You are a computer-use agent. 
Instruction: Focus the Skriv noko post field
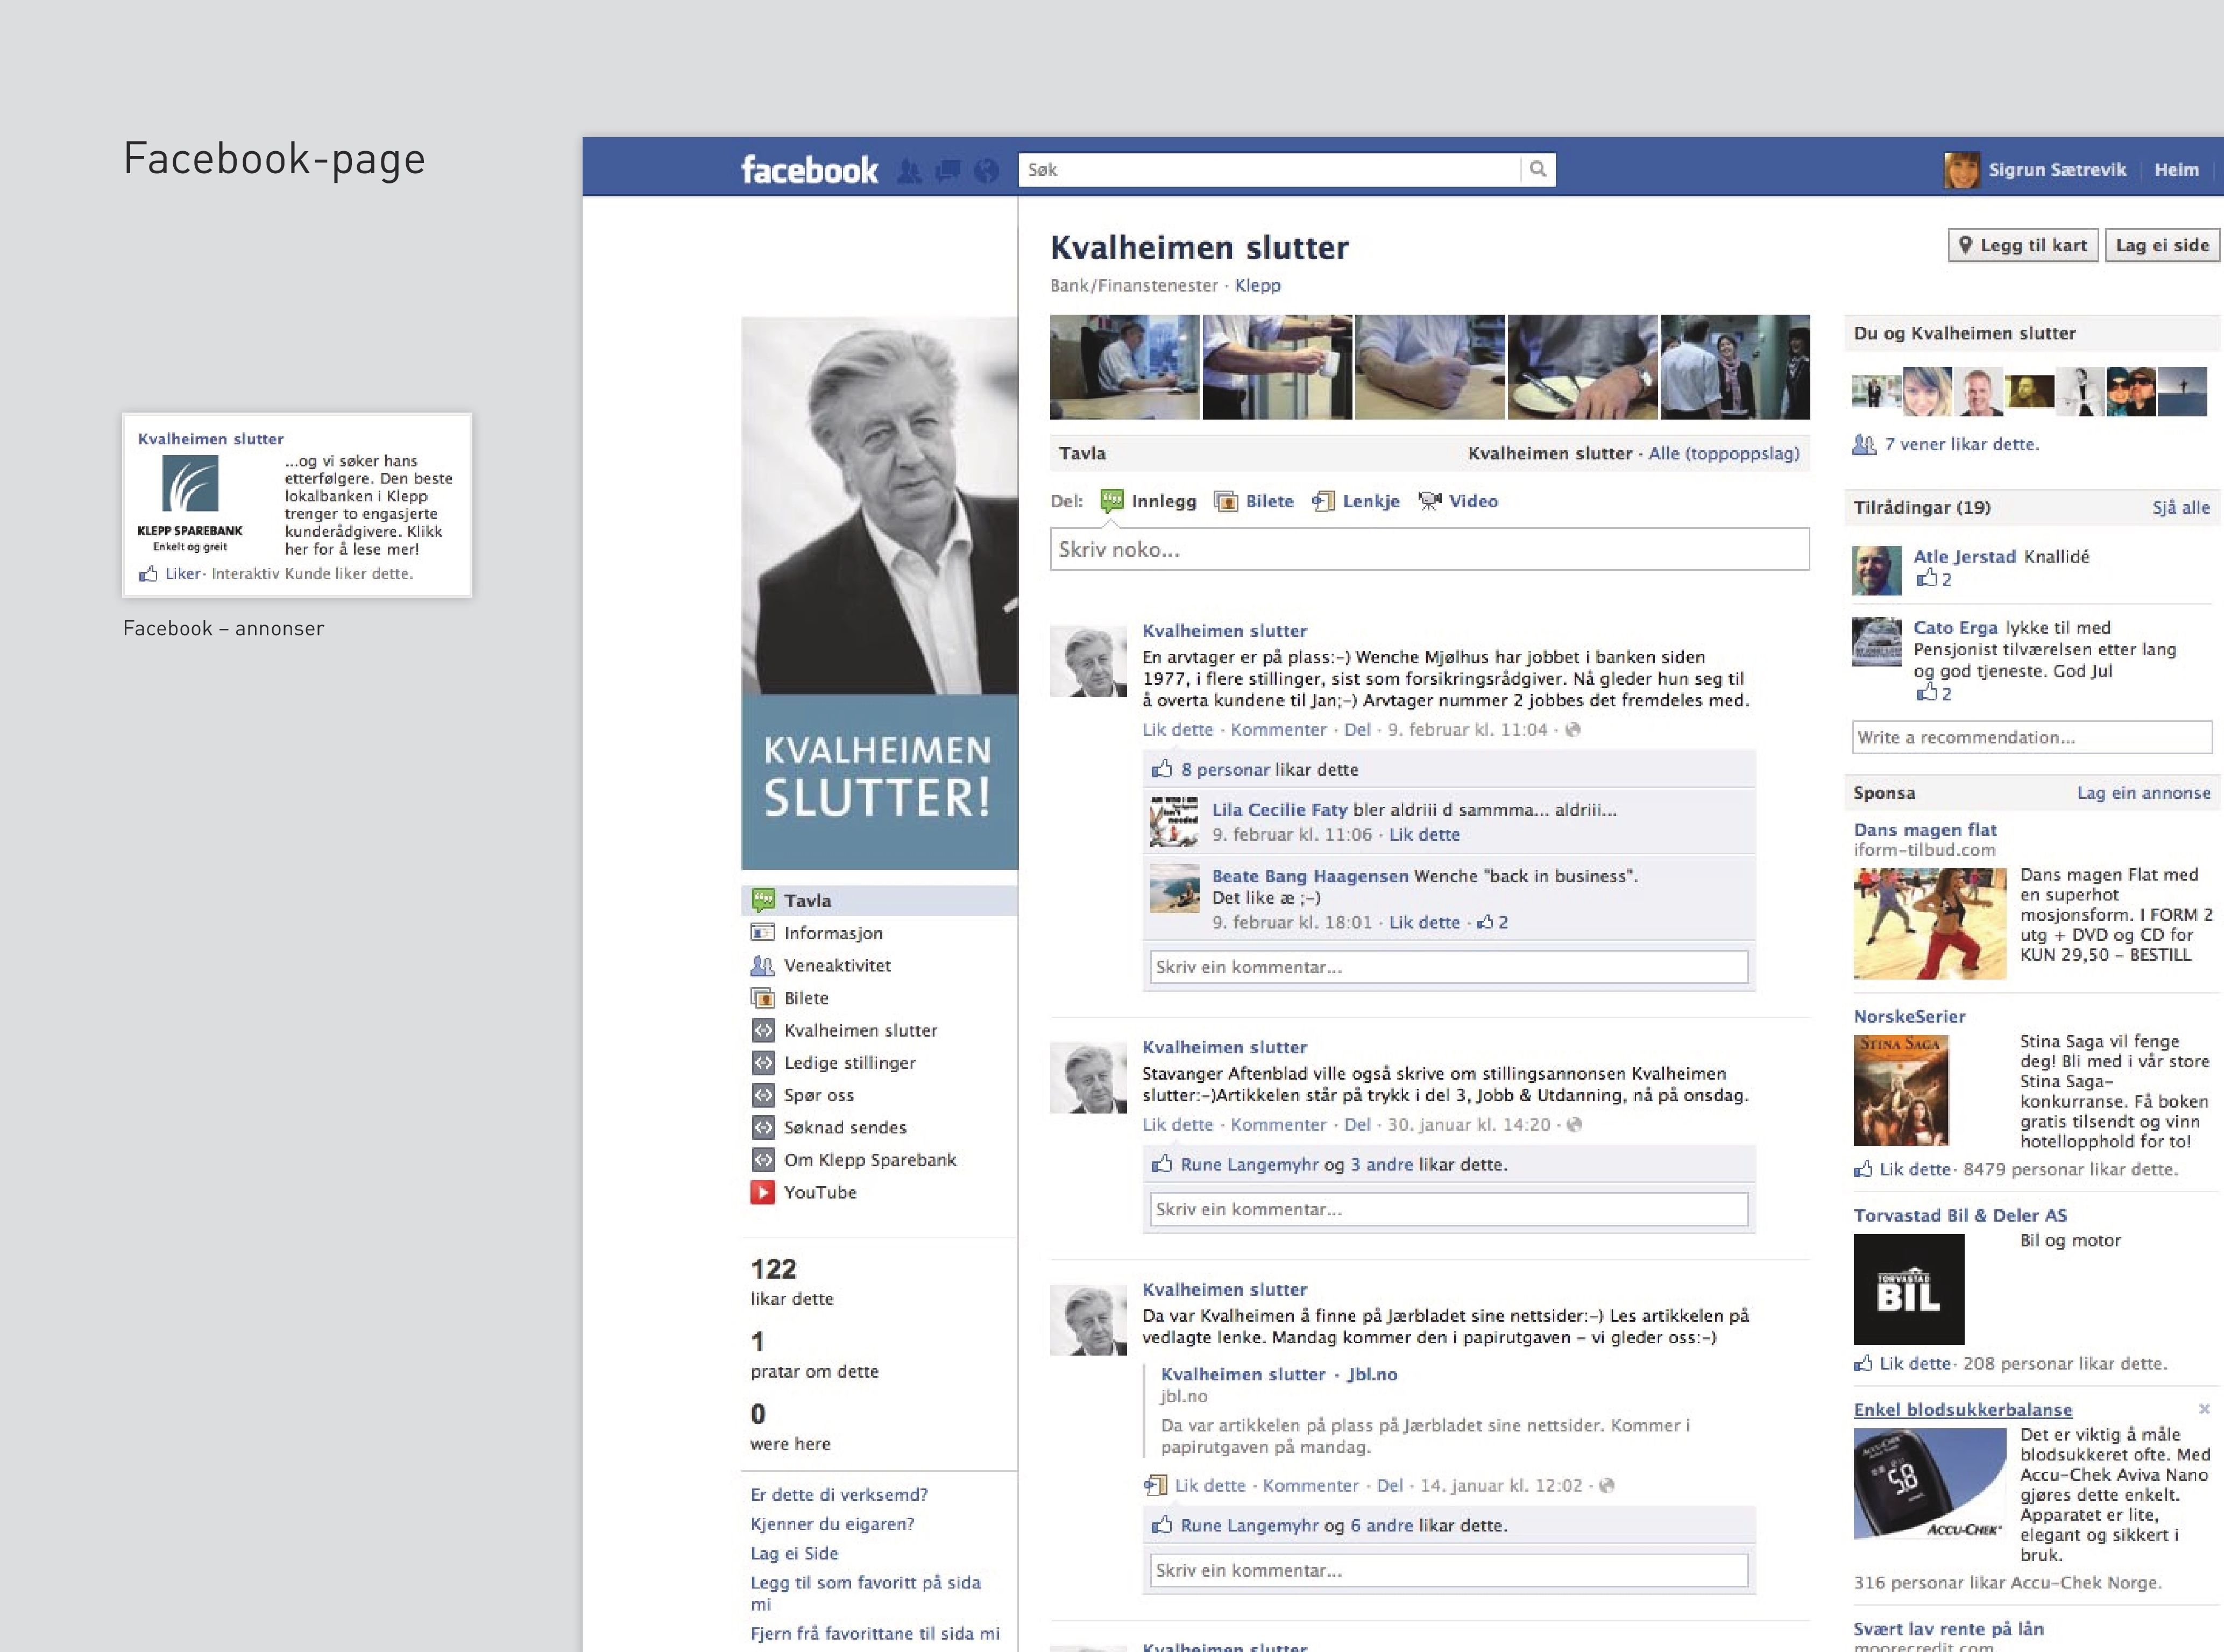pos(1429,549)
